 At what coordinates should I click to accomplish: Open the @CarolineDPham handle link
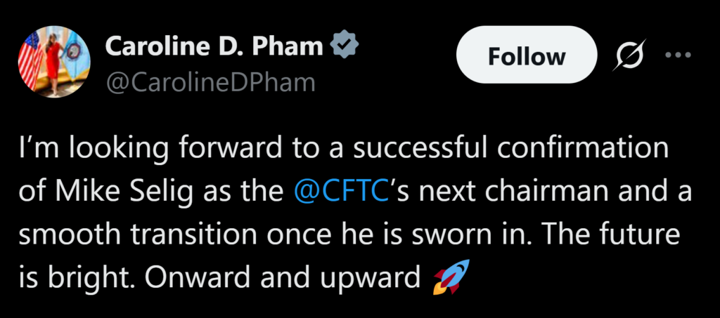coord(210,84)
